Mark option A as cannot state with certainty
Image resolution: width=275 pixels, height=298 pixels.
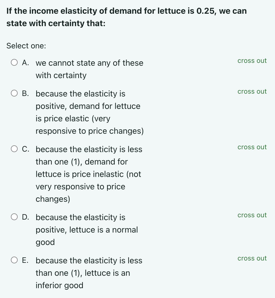pyautogui.click(x=14, y=62)
